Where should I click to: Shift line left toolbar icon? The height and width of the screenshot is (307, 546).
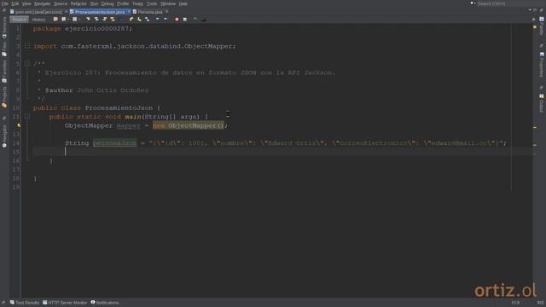tap(157, 19)
